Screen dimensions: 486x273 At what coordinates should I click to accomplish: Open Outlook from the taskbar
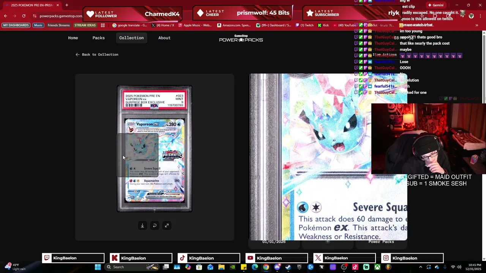[210, 267]
